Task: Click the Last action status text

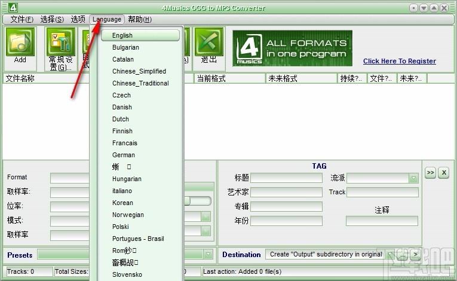Action: coord(242,271)
